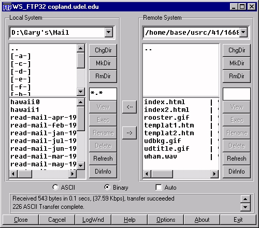
Task: Click local MkDir button
Action: pos(103,63)
